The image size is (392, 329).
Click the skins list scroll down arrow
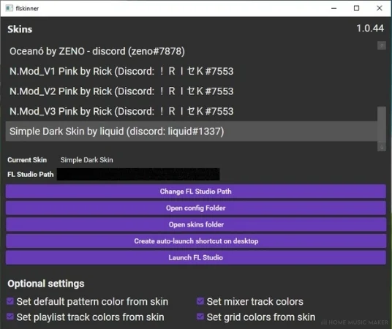coord(382,147)
